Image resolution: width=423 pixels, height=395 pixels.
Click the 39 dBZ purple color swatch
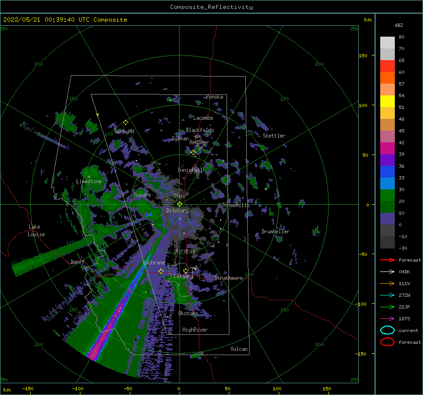387,160
